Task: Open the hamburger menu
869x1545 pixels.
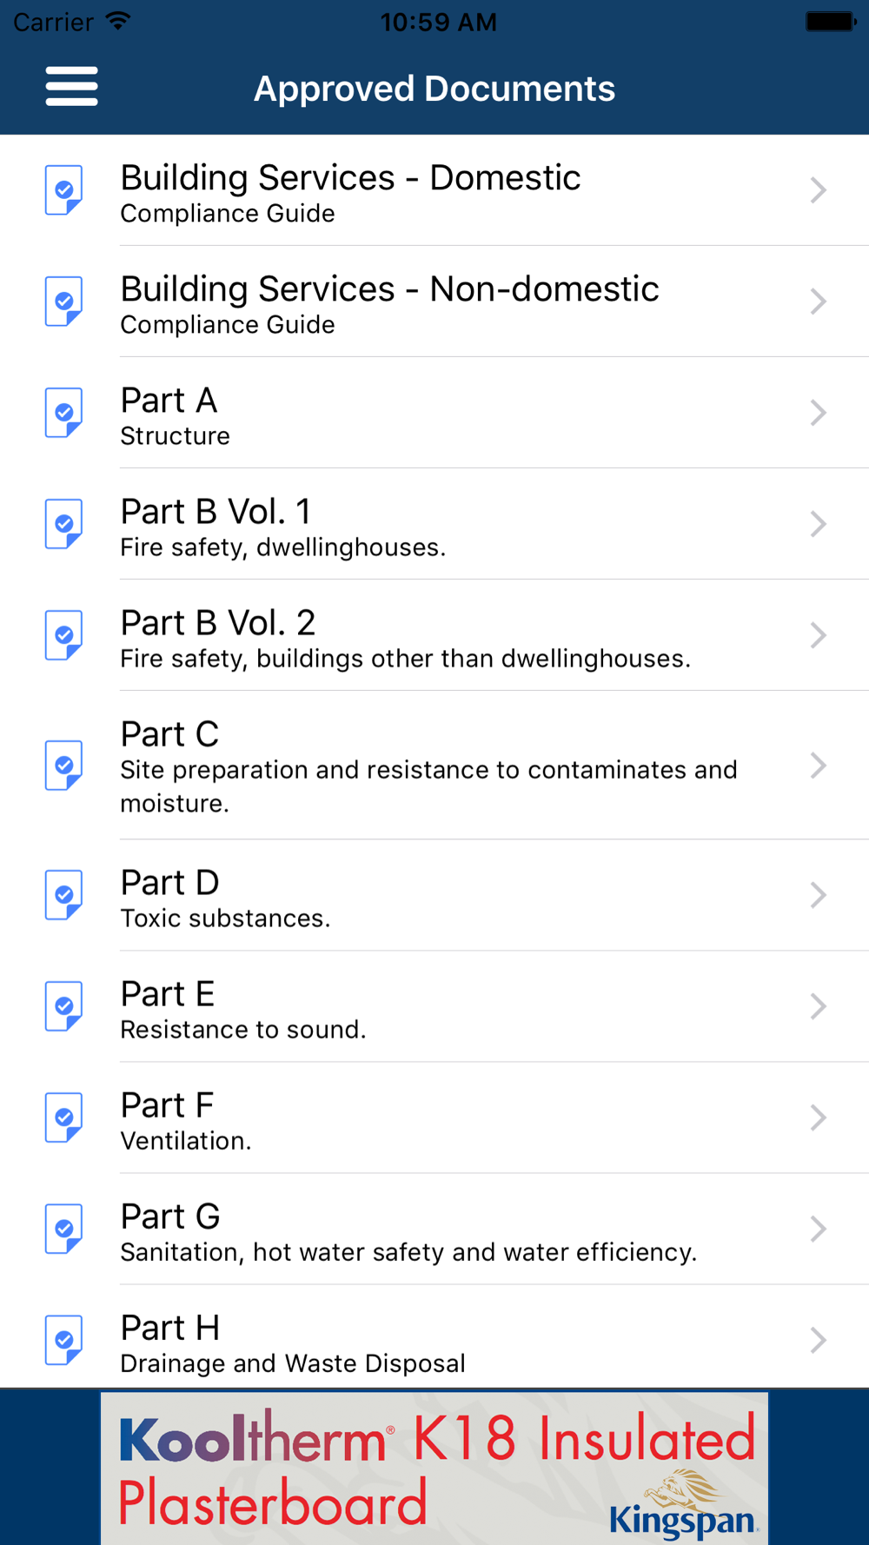Action: (71, 86)
